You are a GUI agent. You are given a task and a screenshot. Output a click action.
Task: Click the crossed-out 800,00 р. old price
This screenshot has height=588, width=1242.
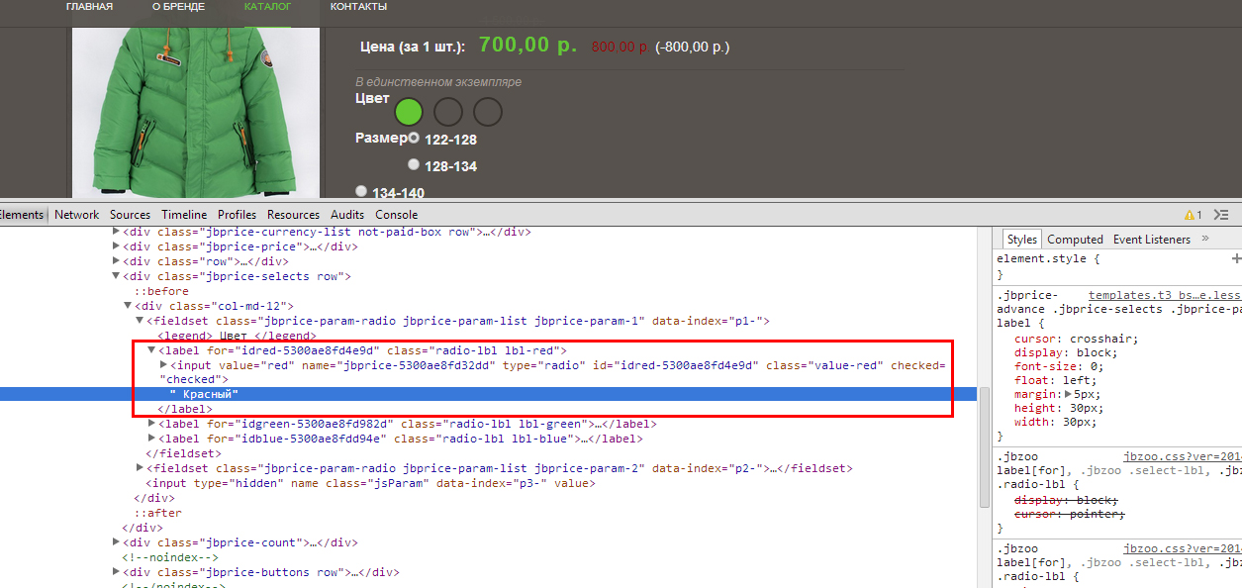point(621,47)
